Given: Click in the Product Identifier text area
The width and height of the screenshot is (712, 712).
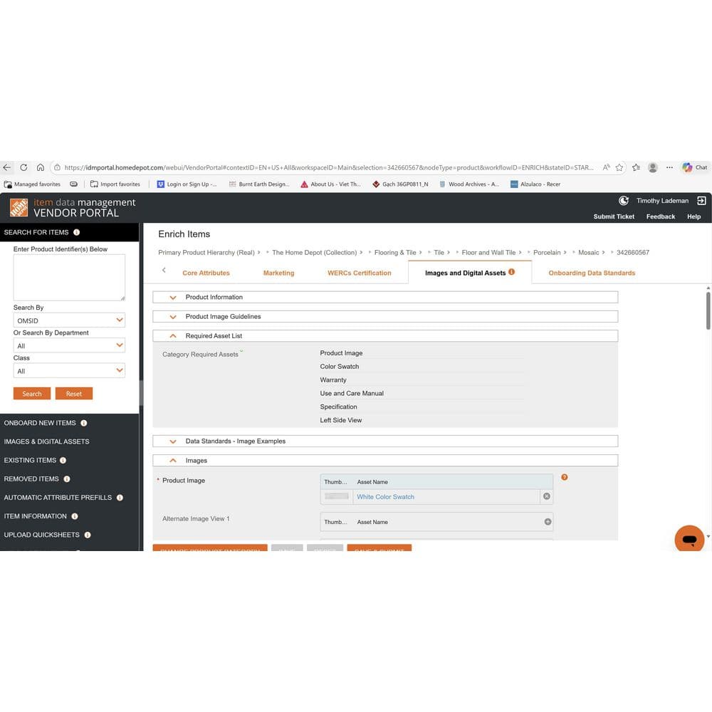Looking at the screenshot, I should (x=69, y=278).
